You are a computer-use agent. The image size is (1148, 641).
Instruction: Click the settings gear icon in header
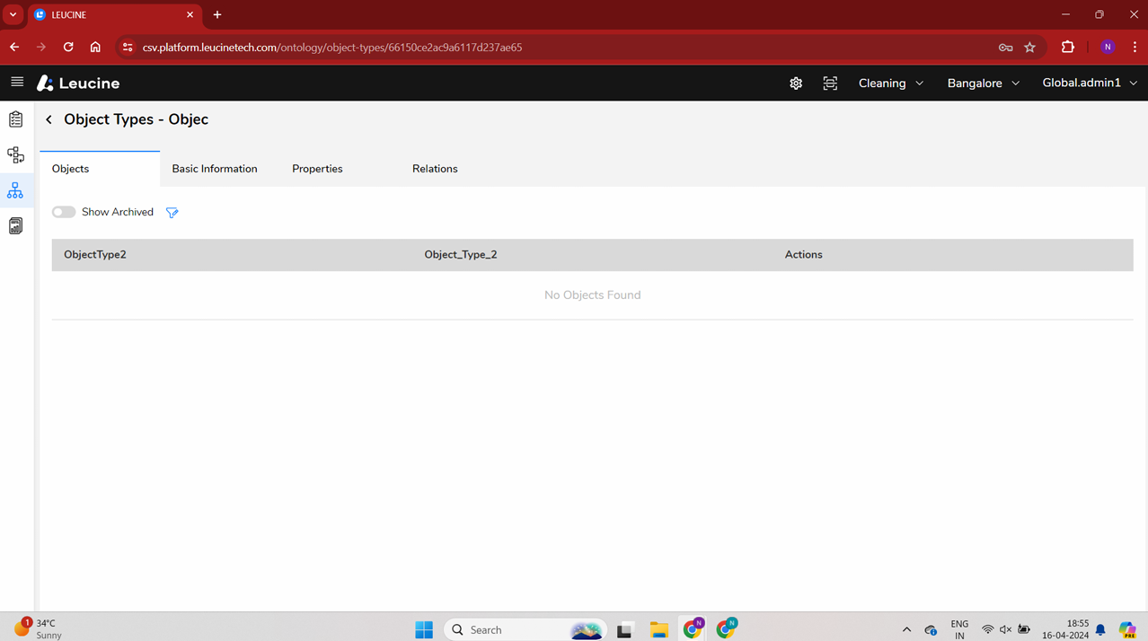click(796, 83)
